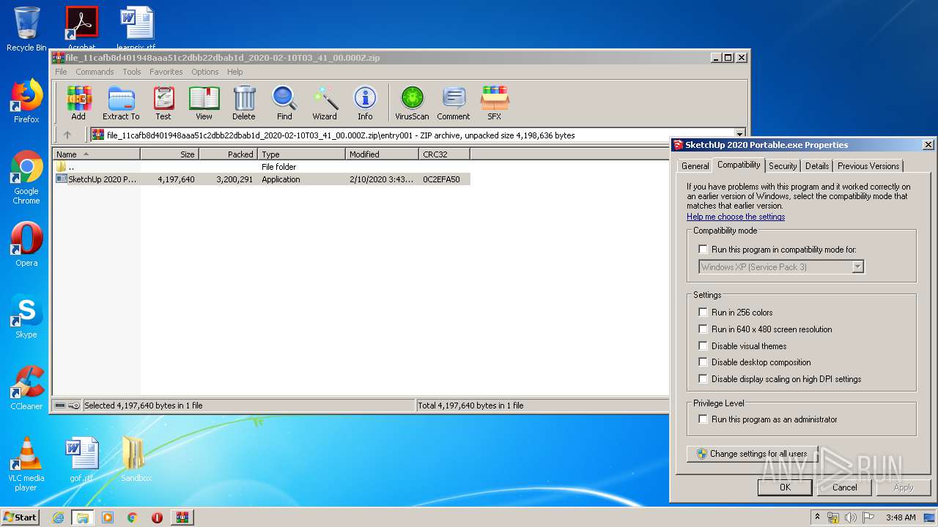938x527 pixels.
Task: Click the Add toolbar icon in WinRAR
Action: tap(78, 102)
